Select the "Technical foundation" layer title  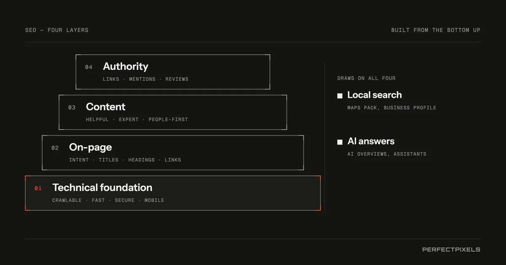pyautogui.click(x=102, y=188)
